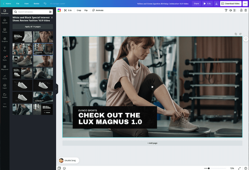Click the Download Video button
Screen dimensions: 249x170
tap(231, 4)
